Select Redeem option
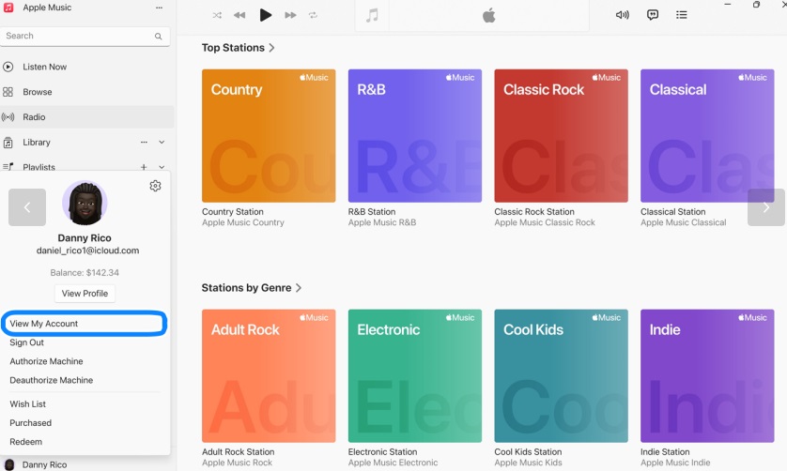This screenshot has height=471, width=787. tap(25, 442)
